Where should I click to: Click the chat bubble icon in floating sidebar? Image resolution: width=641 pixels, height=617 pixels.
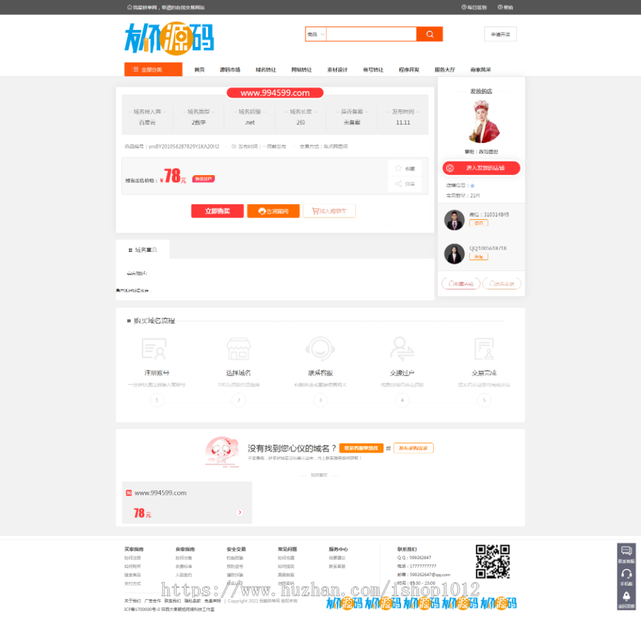click(x=626, y=551)
